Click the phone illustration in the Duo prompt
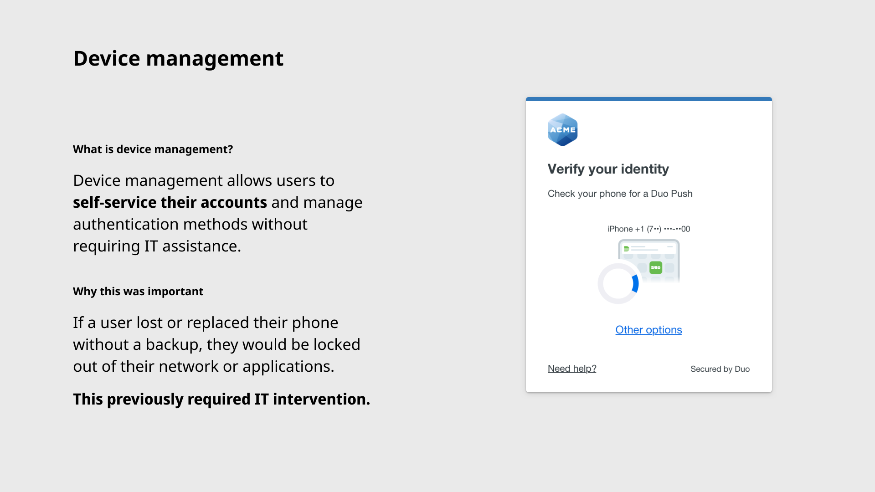Image resolution: width=875 pixels, height=492 pixels. [649, 261]
